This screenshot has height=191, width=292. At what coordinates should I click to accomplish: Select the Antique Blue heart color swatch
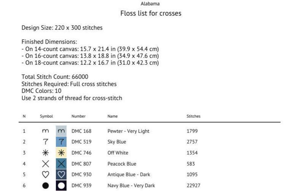(61, 174)
